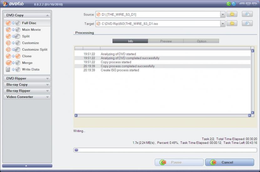Screen dimensions: 260x172
Task: Click the green checkmark status icon
Action: [228, 4]
